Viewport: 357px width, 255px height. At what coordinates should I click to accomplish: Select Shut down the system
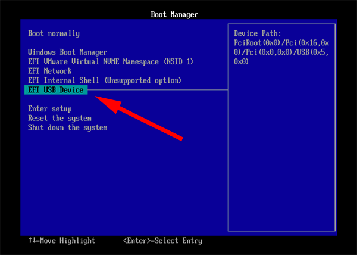coord(67,128)
